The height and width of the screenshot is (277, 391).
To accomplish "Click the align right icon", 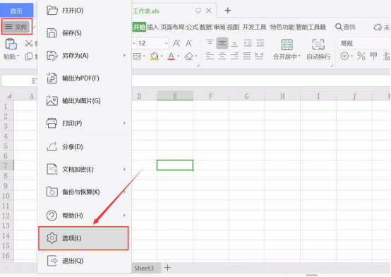I will [x=234, y=57].
